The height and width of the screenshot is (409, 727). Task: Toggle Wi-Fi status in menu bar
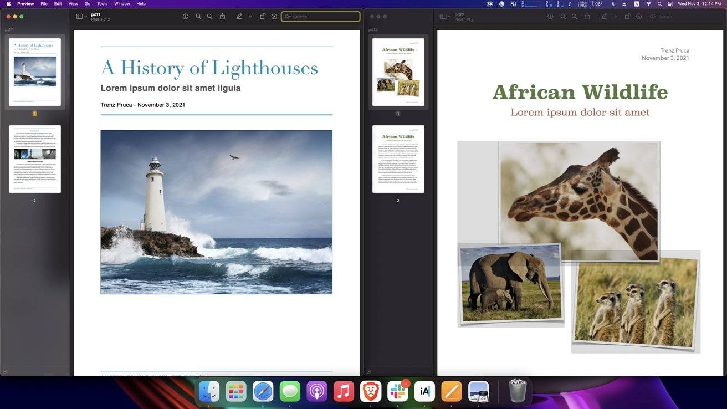click(649, 3)
